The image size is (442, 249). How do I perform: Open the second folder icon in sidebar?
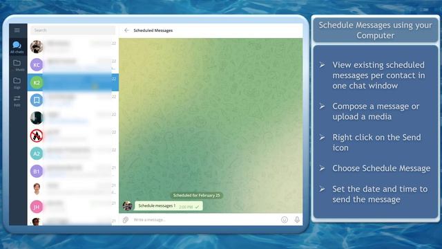[x=17, y=65]
